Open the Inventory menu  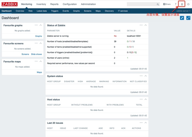point(41,4)
